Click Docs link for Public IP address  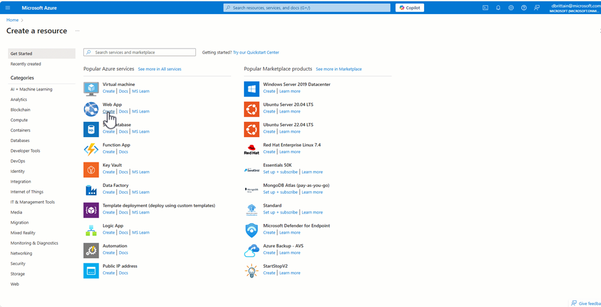pyautogui.click(x=123, y=273)
